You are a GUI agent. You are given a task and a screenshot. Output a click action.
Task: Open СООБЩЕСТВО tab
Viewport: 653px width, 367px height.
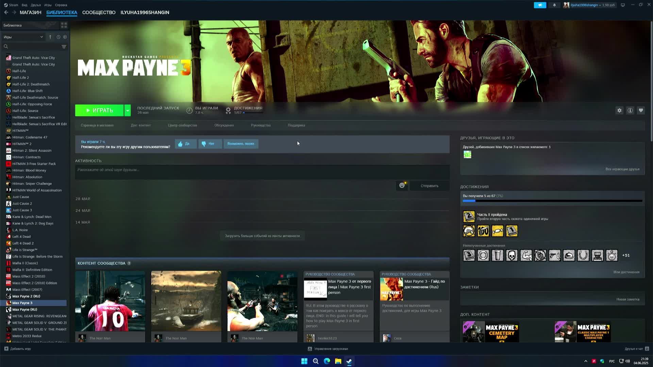tap(99, 12)
